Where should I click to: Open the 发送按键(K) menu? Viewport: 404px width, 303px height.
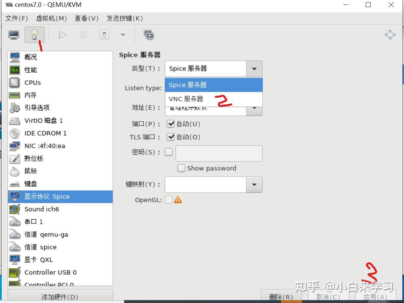[125, 18]
